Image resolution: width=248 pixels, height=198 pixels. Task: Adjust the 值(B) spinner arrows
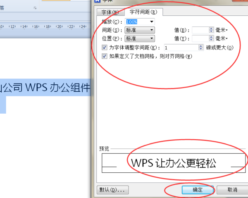[211, 30]
